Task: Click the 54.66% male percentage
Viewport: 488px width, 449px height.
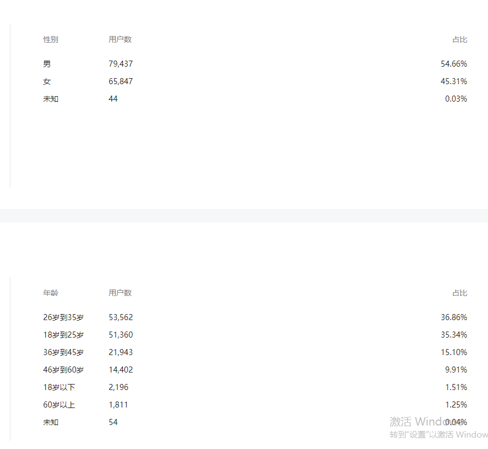Action: point(454,64)
